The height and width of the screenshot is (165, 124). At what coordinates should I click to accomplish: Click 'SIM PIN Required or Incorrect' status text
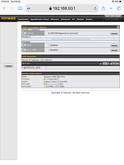point(64,33)
